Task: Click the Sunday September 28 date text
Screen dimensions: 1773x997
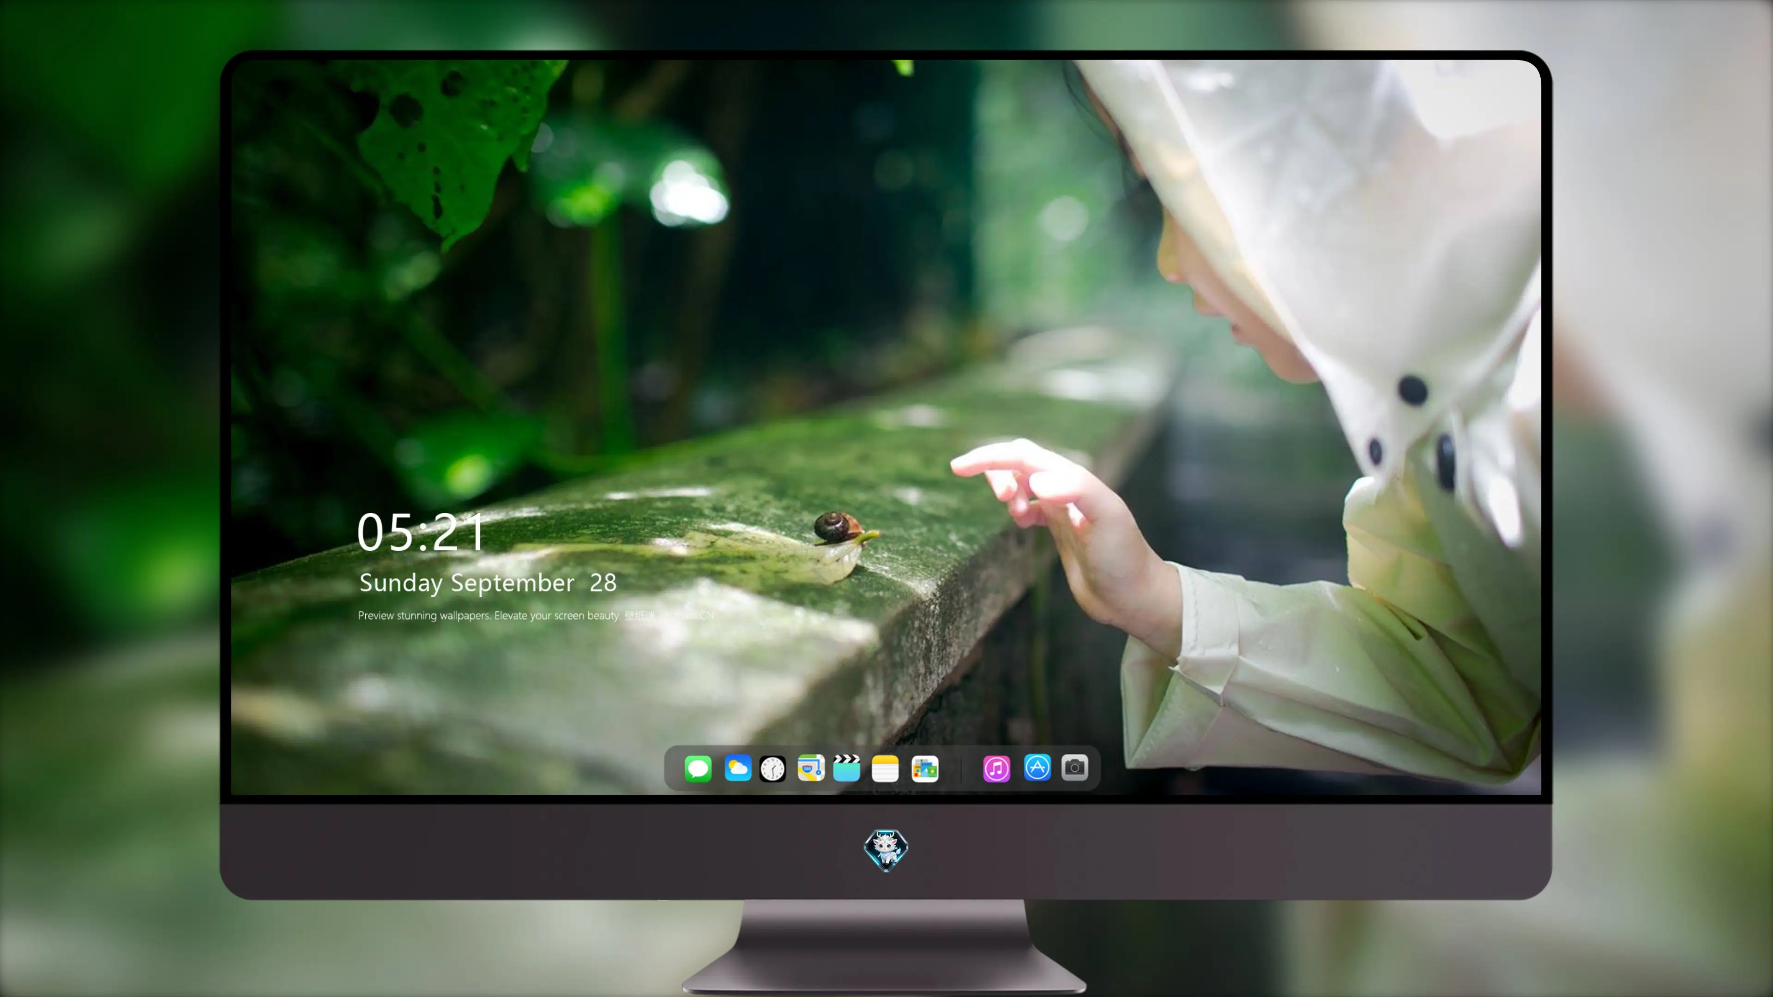Action: click(x=488, y=583)
